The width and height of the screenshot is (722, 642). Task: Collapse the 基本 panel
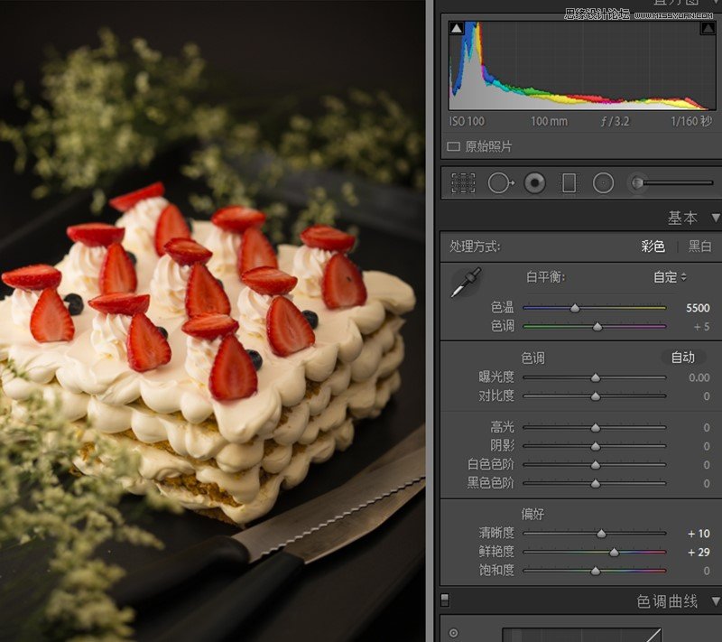pyautogui.click(x=716, y=218)
